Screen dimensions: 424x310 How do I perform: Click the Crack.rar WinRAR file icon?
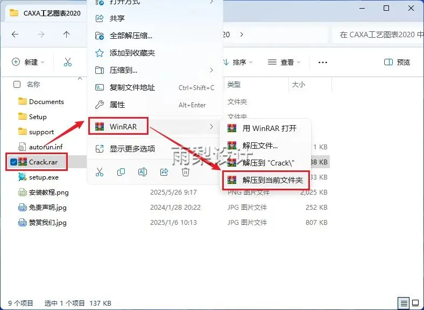pos(23,162)
